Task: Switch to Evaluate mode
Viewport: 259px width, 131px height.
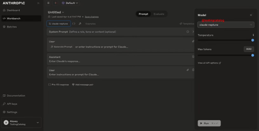Action: pyautogui.click(x=159, y=14)
